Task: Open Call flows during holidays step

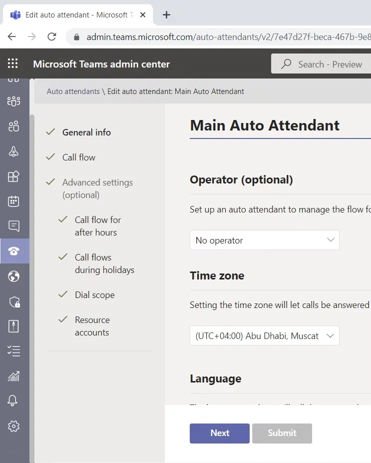Action: pos(104,263)
